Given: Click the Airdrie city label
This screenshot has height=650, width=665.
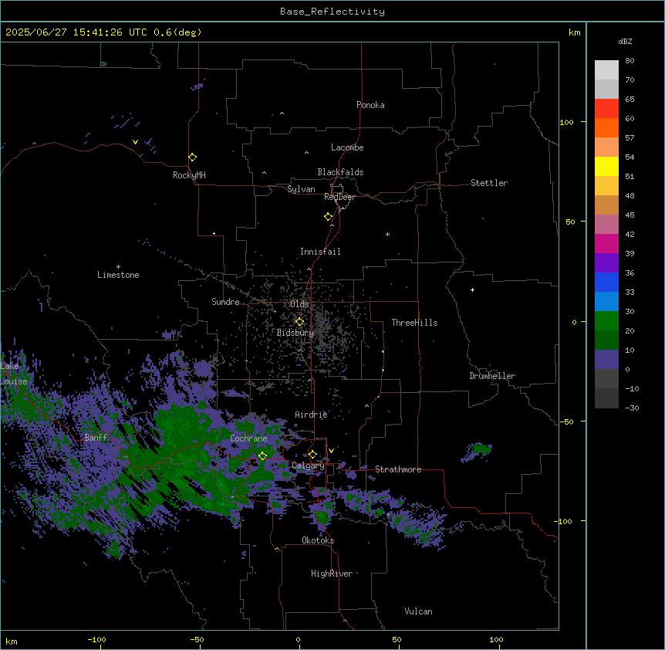Looking at the screenshot, I should click(x=312, y=415).
